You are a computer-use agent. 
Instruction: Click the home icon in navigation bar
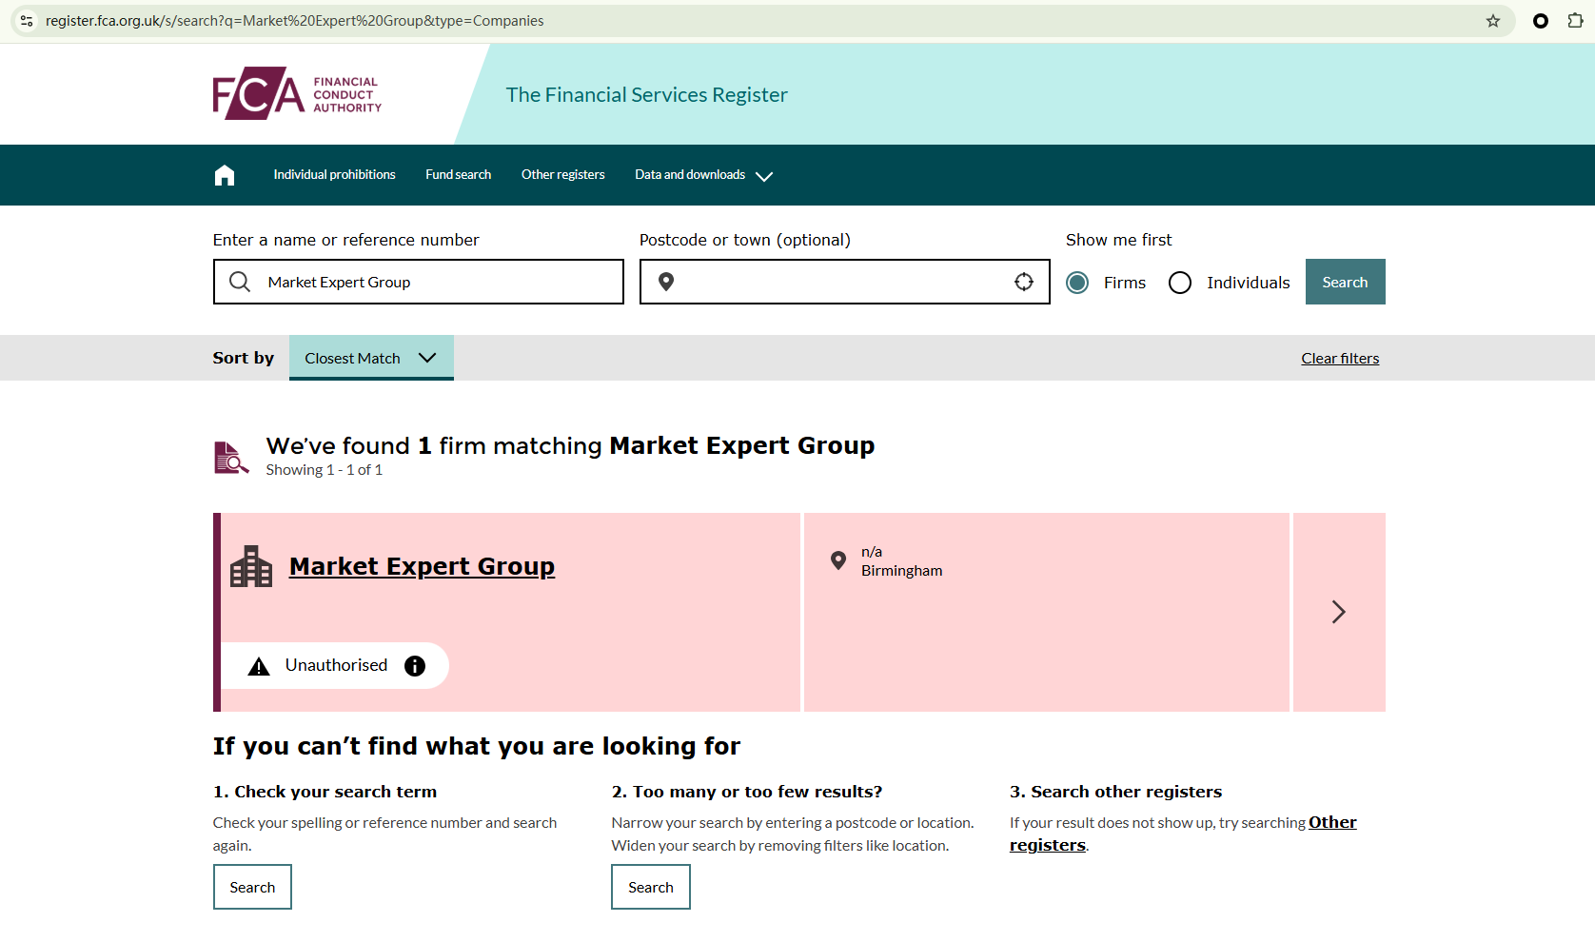pyautogui.click(x=225, y=175)
